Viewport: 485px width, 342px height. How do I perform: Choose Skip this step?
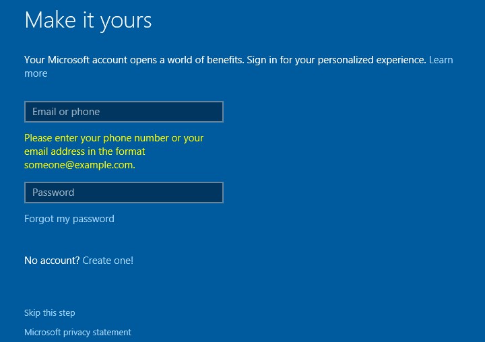50,313
